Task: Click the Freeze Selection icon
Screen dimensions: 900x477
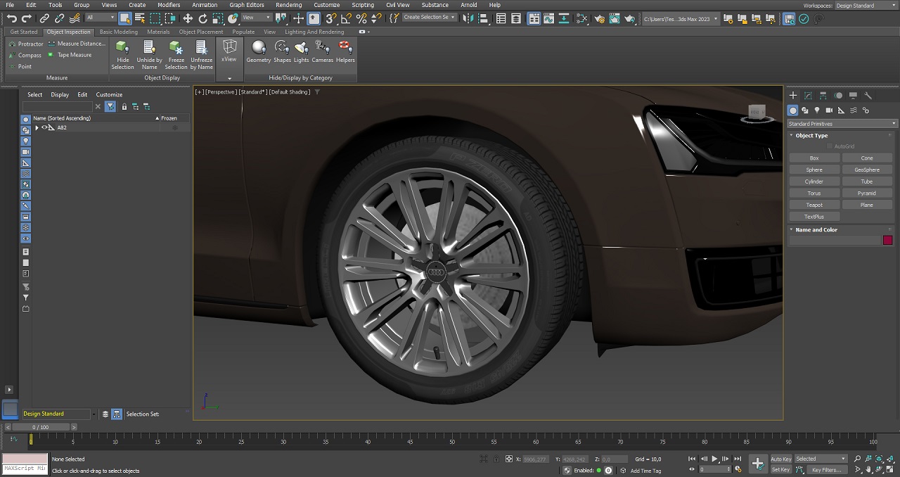Action: click(x=176, y=48)
